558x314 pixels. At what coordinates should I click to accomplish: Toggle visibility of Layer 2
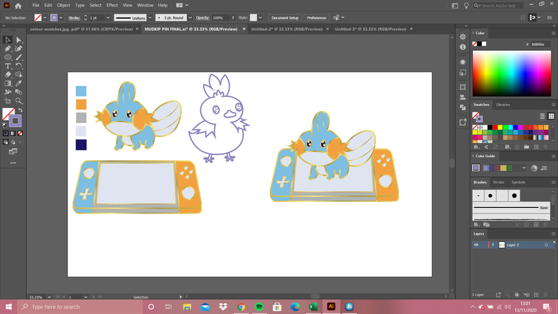point(476,245)
